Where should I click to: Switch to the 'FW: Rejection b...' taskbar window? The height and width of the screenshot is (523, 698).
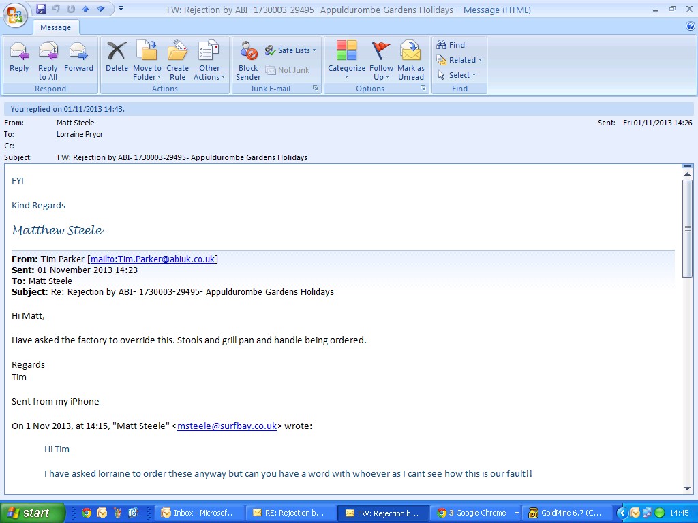[383, 513]
